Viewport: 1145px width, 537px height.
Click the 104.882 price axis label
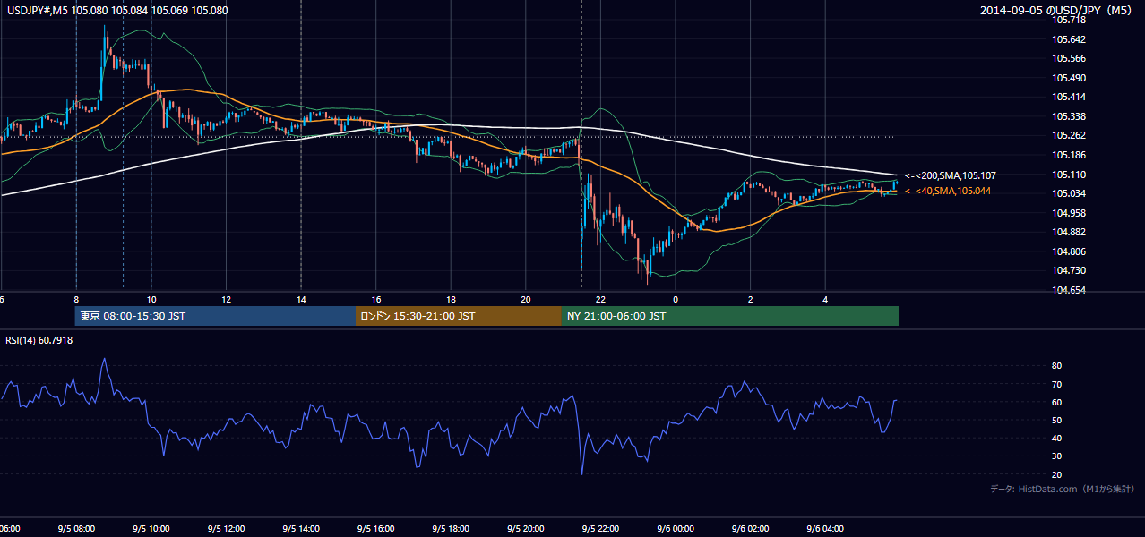click(1069, 232)
